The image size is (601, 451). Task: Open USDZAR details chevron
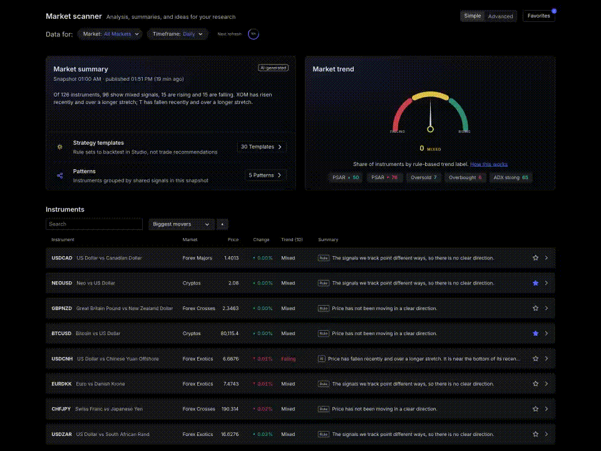[x=546, y=434]
